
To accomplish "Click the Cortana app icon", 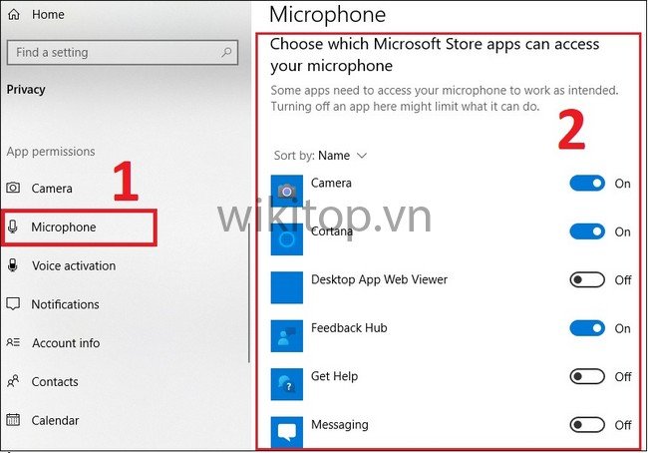I will pyautogui.click(x=287, y=238).
